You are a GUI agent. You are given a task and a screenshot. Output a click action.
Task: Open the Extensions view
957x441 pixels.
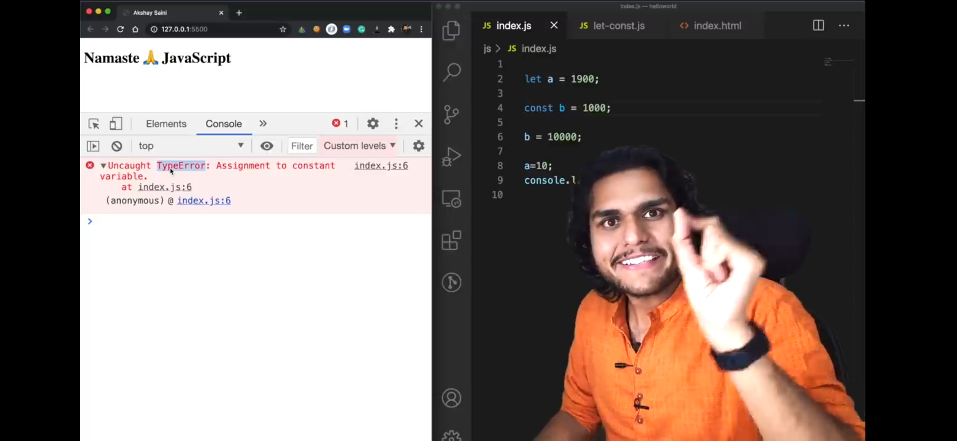pos(452,240)
